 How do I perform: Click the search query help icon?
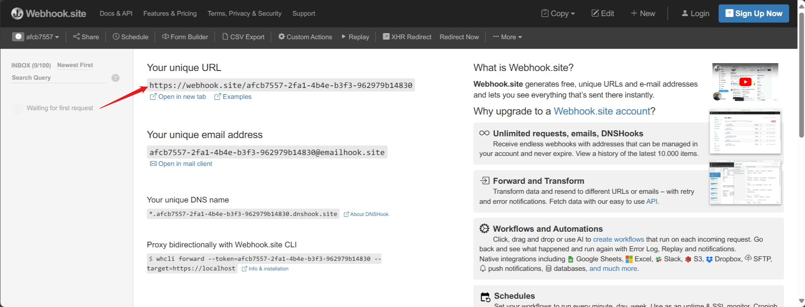pyautogui.click(x=116, y=78)
